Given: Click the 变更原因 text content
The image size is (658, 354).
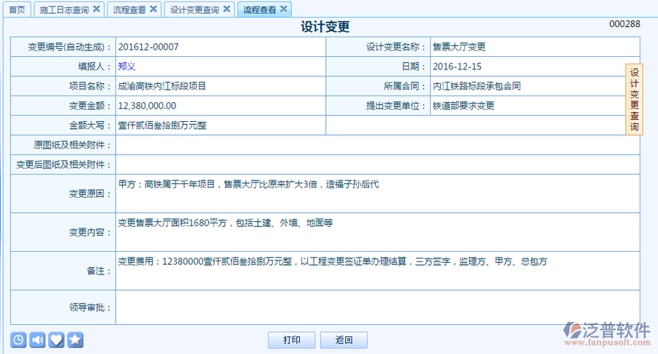Looking at the screenshot, I should [249, 185].
